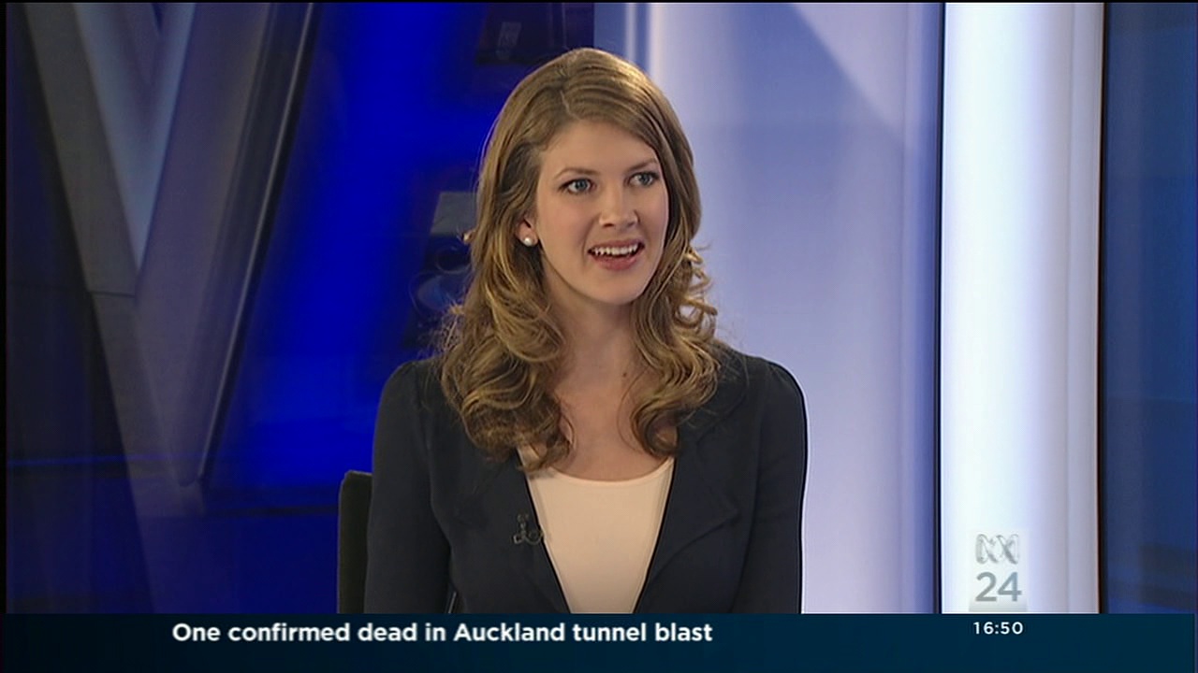Screen dimensions: 1198x673
Task: Click the ABC logo watermark
Action: tap(997, 549)
